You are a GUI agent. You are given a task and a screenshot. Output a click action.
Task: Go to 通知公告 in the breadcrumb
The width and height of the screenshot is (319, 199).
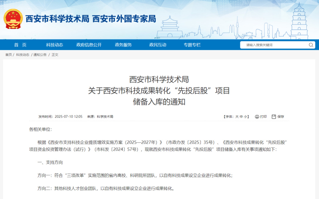point(40,55)
